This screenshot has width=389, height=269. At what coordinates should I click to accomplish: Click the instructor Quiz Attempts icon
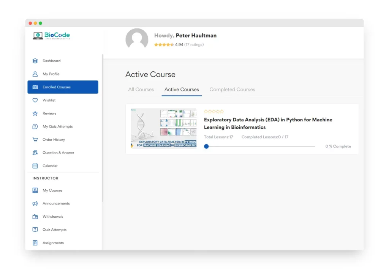[x=35, y=230]
